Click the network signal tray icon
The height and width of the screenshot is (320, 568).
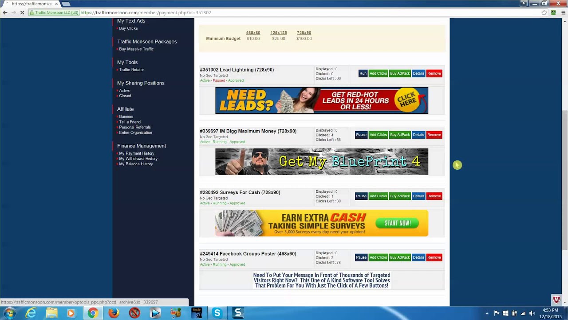523,313
